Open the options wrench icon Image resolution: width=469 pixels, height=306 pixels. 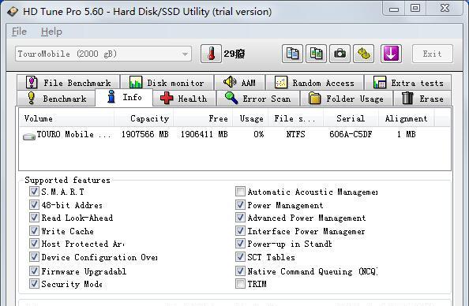coord(363,54)
